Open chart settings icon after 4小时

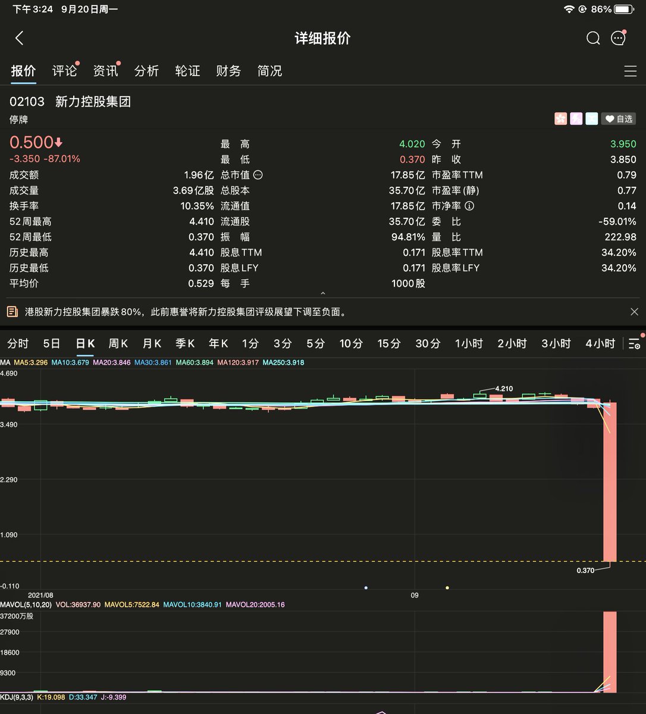point(635,343)
